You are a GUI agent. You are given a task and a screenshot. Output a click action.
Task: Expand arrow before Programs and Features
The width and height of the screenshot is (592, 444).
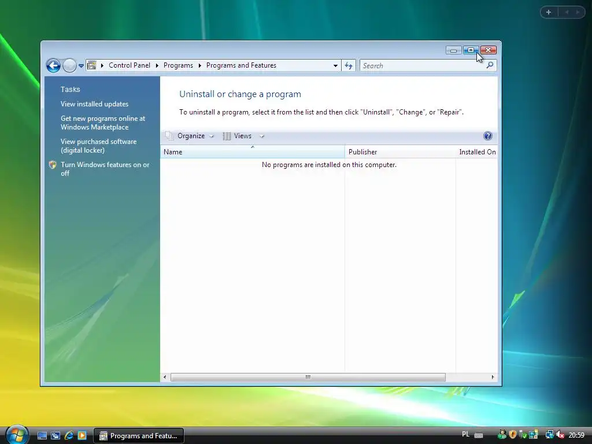(199, 66)
